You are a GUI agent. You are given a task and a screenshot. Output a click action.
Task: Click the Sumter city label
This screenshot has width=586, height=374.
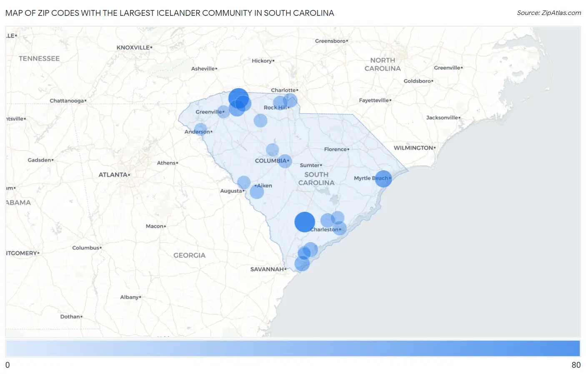click(x=310, y=165)
